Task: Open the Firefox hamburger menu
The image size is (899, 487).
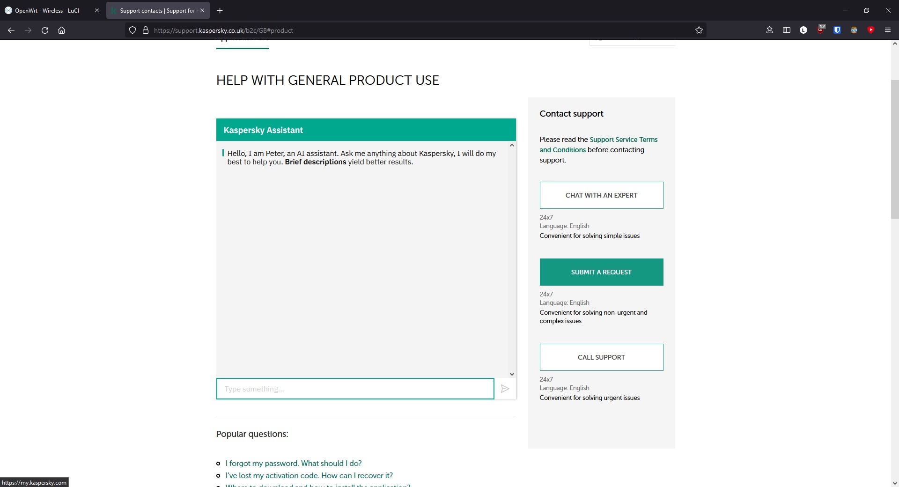Action: point(887,30)
